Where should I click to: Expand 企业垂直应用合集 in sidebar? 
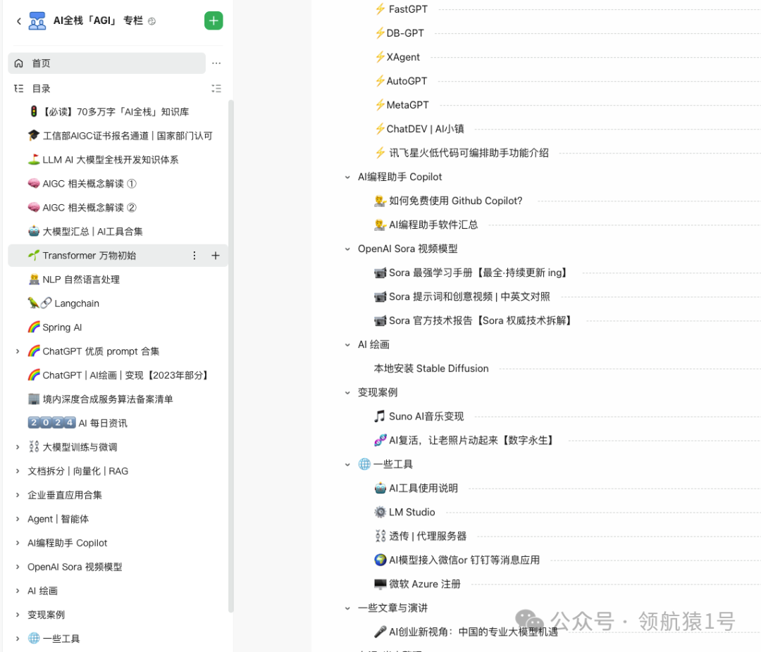click(x=18, y=495)
